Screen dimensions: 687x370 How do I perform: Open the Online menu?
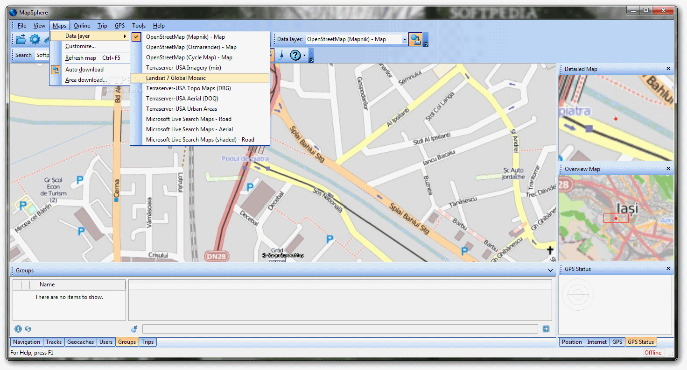(82, 26)
